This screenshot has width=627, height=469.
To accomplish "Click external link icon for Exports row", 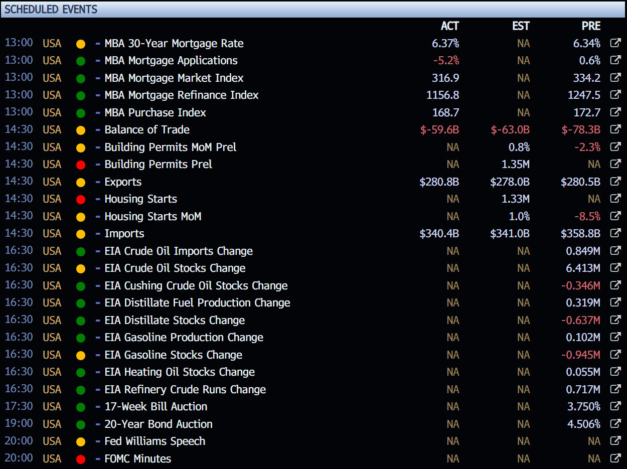I will (615, 182).
